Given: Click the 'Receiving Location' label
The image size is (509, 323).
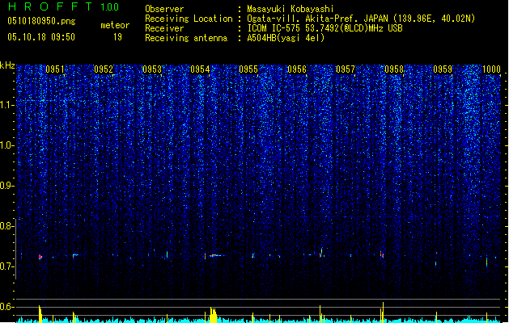Looking at the screenshot, I should coord(189,19).
